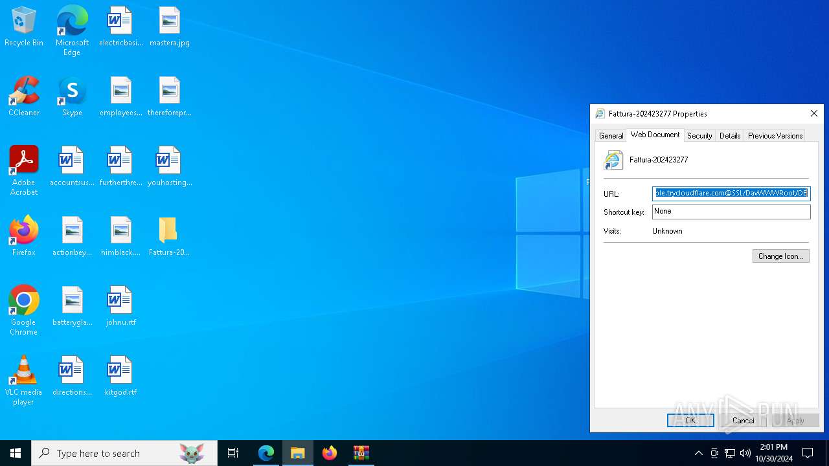Screen dimensions: 829x466
Task: Open CCleaner desktop shortcut
Action: click(x=24, y=96)
